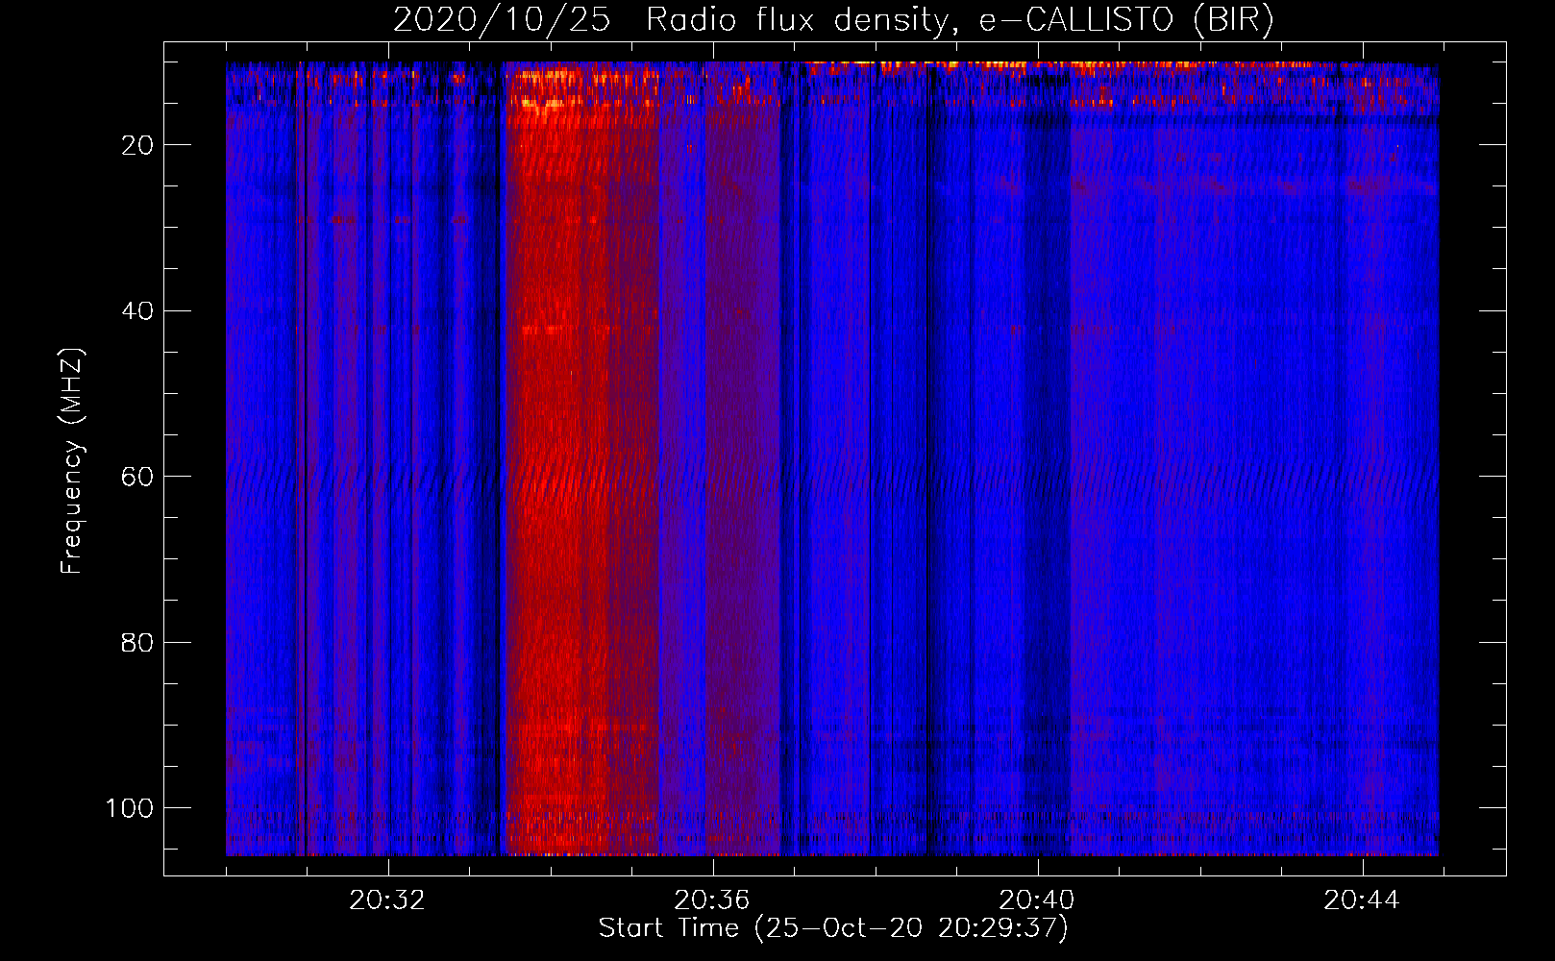This screenshot has width=1555, height=961.
Task: Click the plot title 'Radio flux density, e-CALLISTO (BIR)'
Action: (x=960, y=20)
